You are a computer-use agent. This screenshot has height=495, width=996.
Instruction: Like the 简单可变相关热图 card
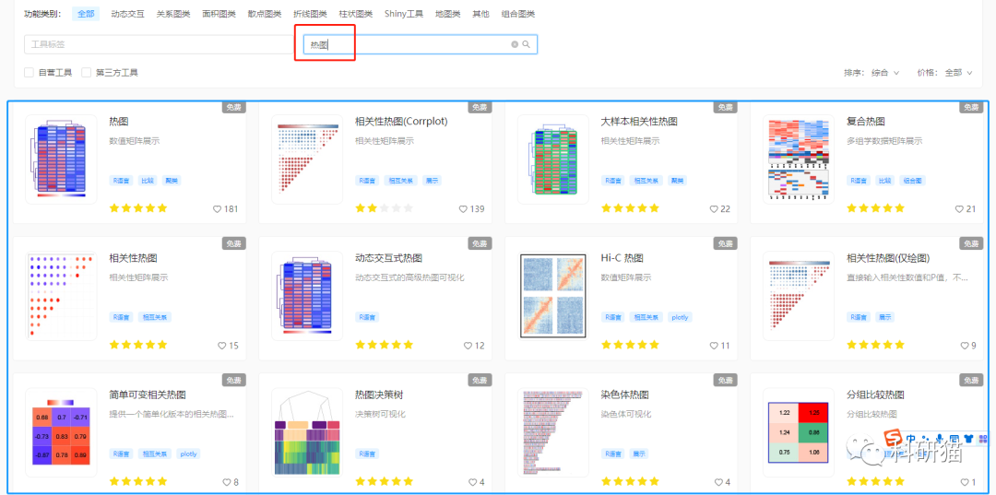(x=227, y=482)
